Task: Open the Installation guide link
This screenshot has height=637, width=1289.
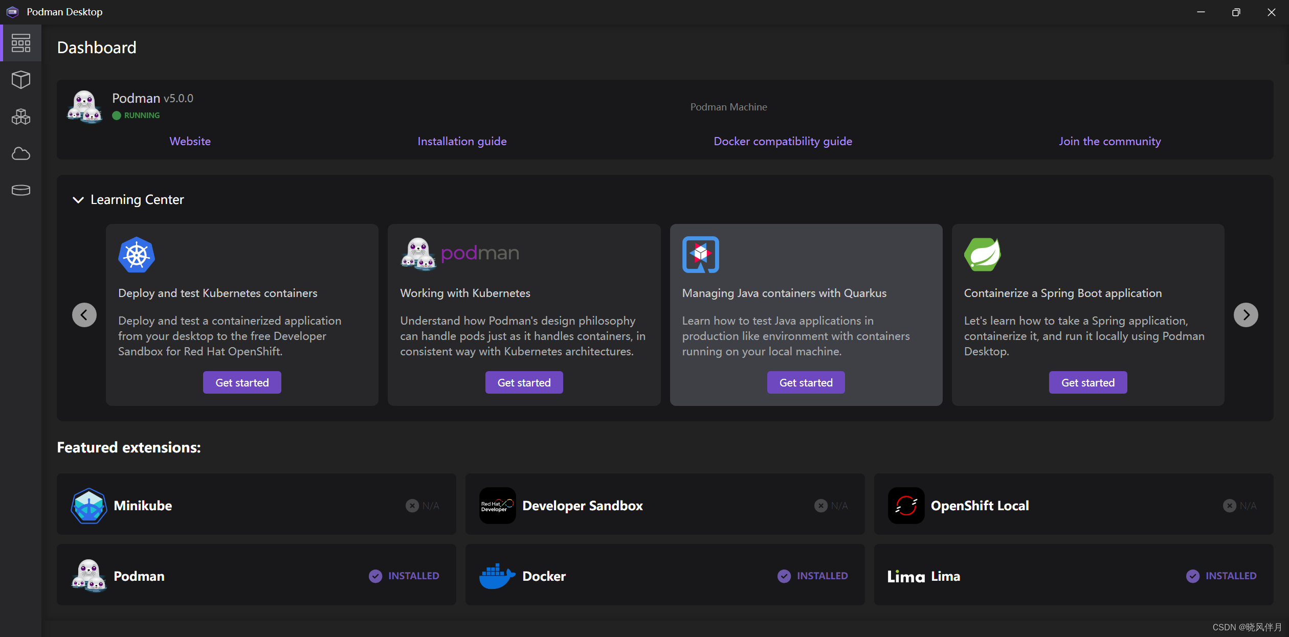Action: tap(462, 141)
